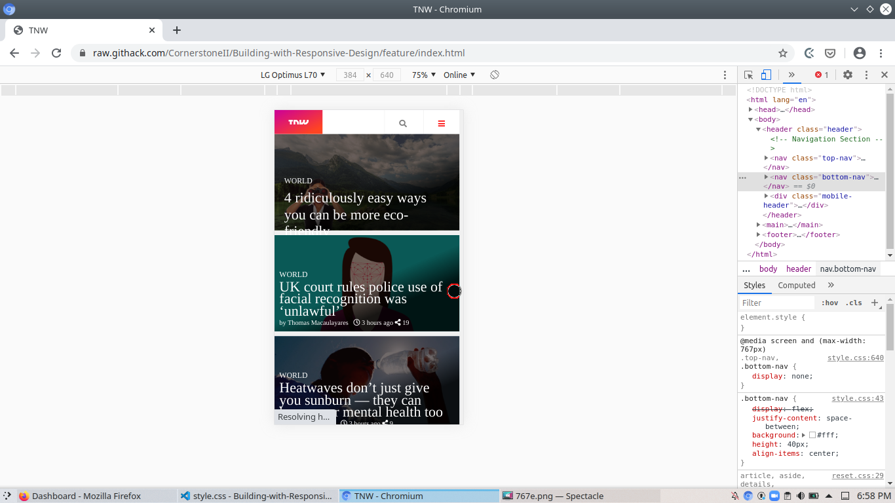Open DevTools customize and control menu
The width and height of the screenshot is (895, 503).
click(866, 75)
